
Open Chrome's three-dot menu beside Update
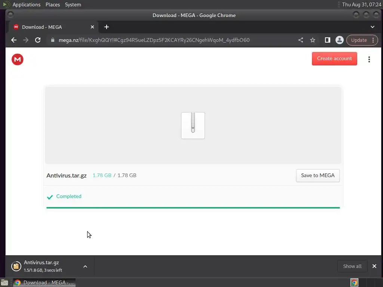(373, 40)
